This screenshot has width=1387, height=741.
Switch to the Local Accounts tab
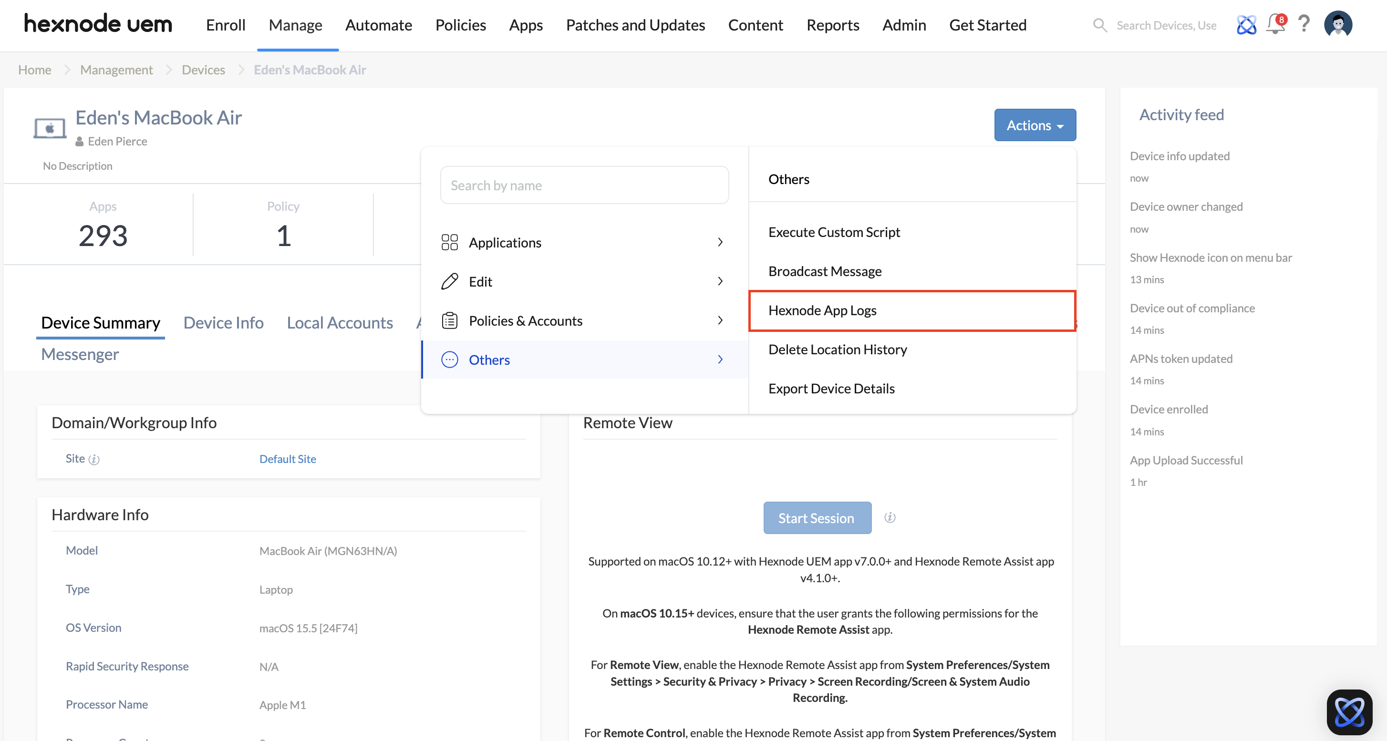[x=340, y=323]
